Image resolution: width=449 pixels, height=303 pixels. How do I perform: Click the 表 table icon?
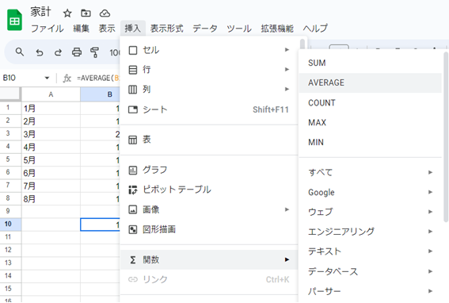(133, 140)
